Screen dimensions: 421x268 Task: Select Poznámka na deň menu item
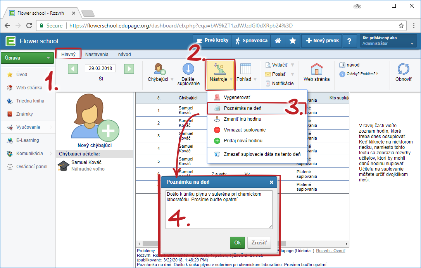(x=257, y=108)
